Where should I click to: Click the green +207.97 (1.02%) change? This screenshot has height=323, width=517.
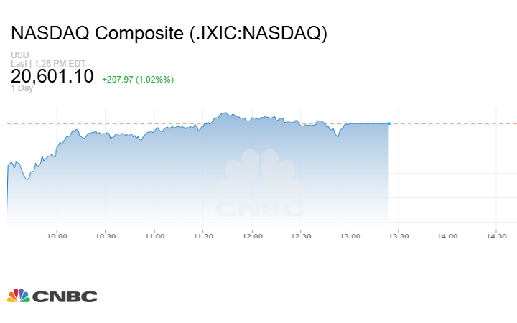coord(138,79)
